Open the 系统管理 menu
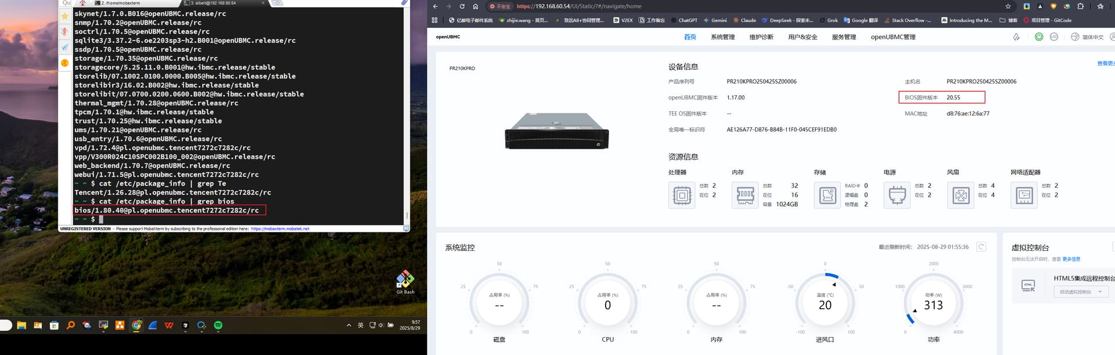 [x=722, y=37]
